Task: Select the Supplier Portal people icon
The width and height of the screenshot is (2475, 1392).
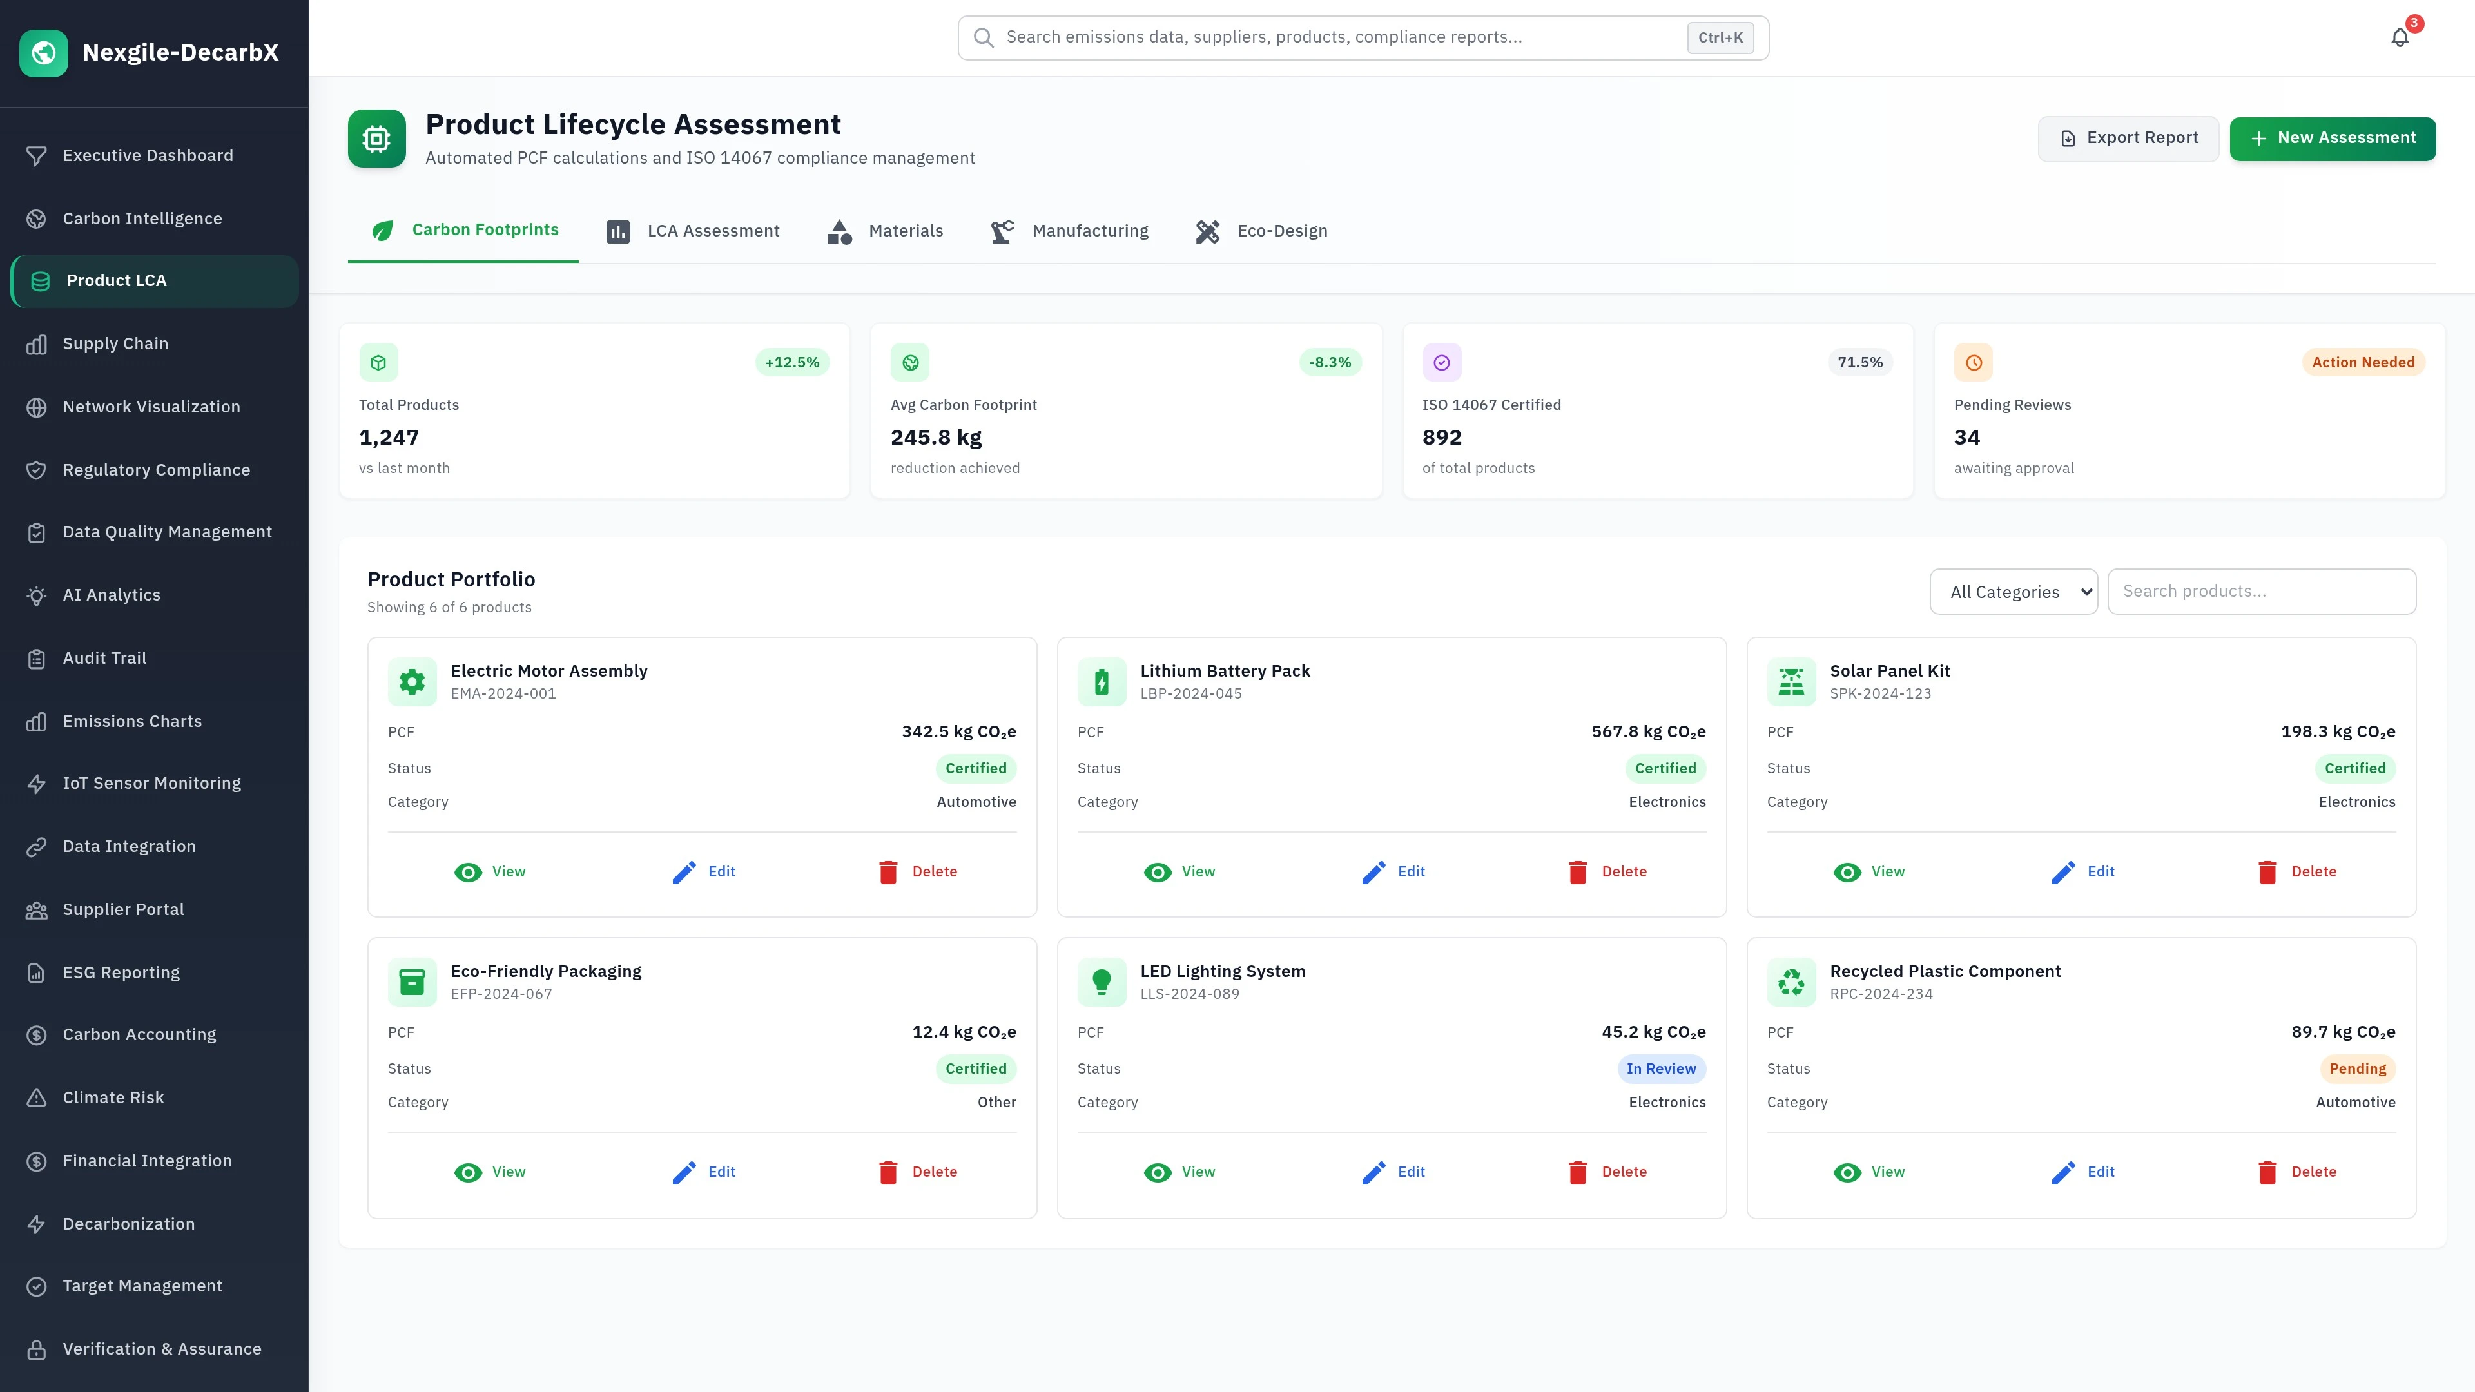Action: [x=37, y=909]
